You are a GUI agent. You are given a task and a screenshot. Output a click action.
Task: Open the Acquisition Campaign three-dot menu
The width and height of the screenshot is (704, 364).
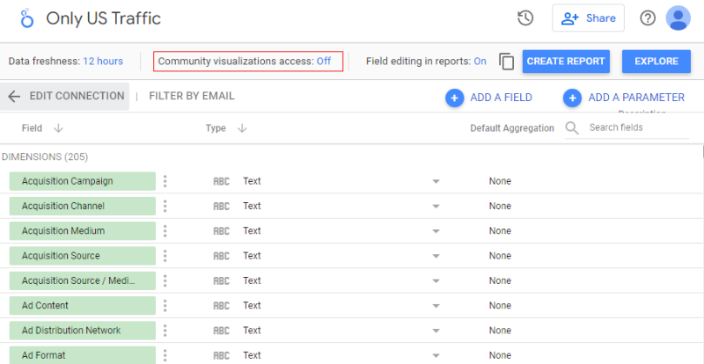(165, 181)
